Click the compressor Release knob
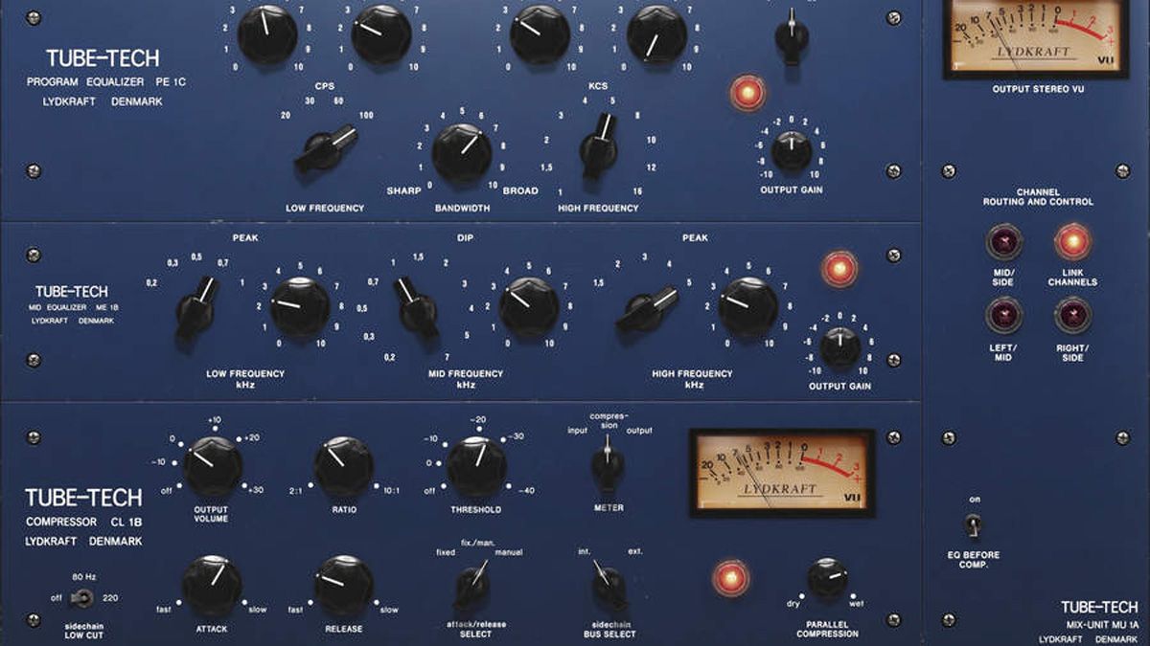This screenshot has height=646, width=1150. coord(343,586)
